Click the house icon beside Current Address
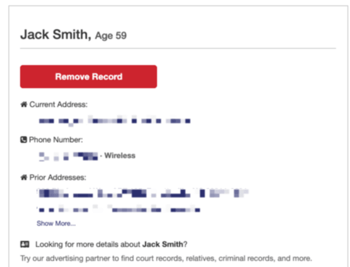 (24, 104)
